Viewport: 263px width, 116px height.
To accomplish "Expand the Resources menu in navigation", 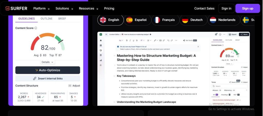I will [88, 8].
